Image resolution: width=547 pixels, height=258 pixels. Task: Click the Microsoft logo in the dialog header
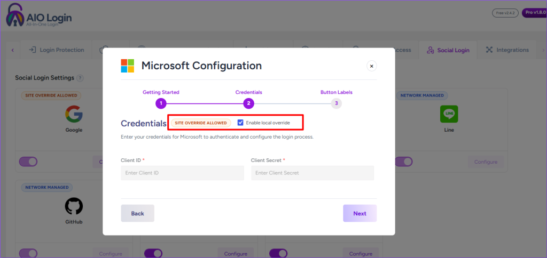(127, 66)
